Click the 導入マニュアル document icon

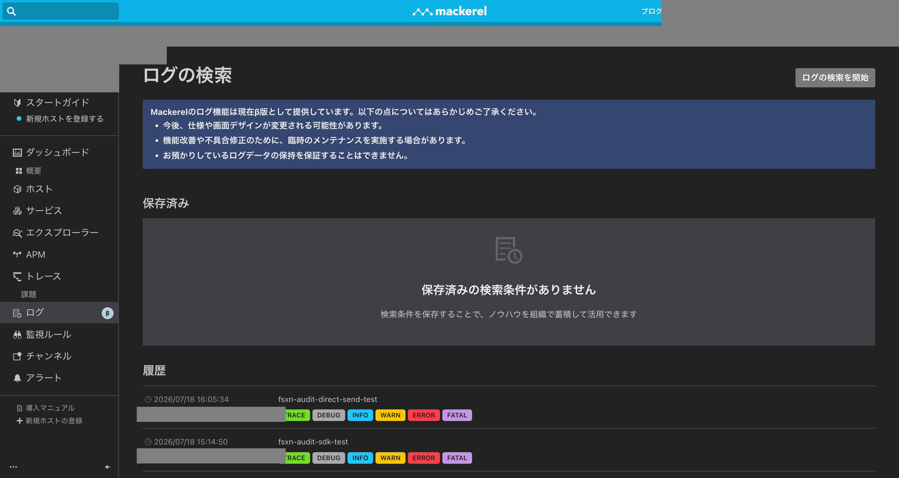tap(20, 408)
